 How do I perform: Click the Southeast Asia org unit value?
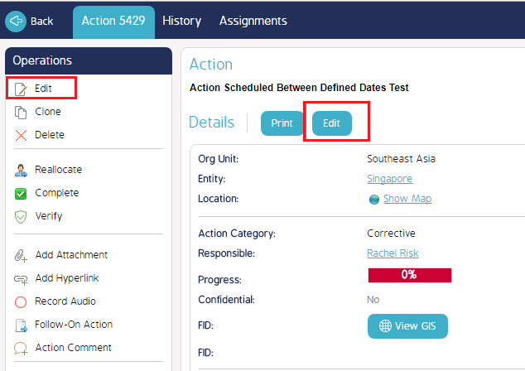(401, 159)
